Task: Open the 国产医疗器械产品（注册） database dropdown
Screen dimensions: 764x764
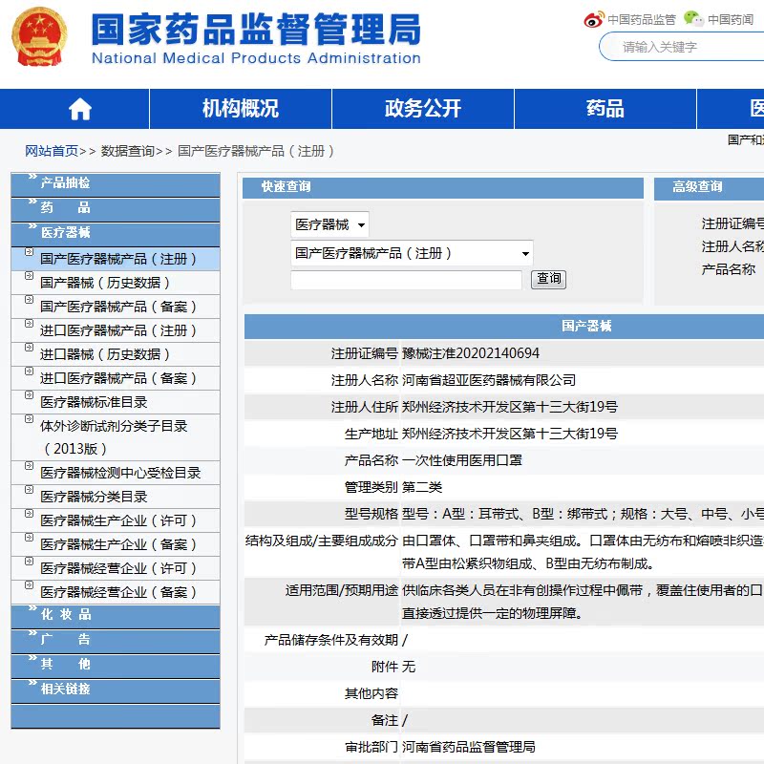Action: [x=412, y=253]
